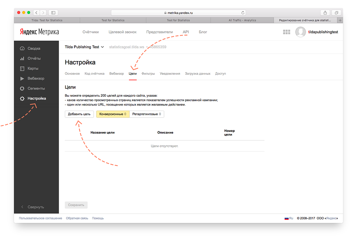Open the Yandex services grid icon

click(x=286, y=32)
